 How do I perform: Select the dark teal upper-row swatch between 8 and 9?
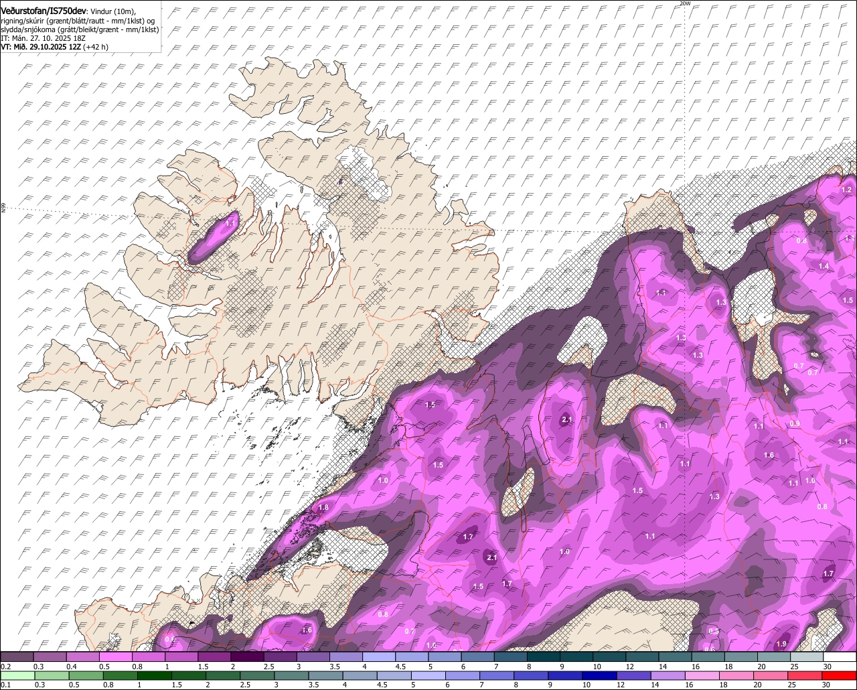click(544, 657)
